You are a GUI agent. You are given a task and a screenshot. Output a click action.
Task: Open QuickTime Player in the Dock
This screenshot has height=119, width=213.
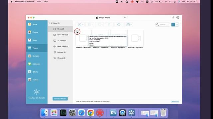tap(122, 113)
